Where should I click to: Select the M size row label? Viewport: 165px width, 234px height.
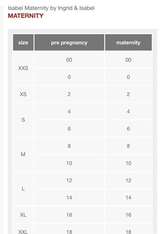click(23, 154)
